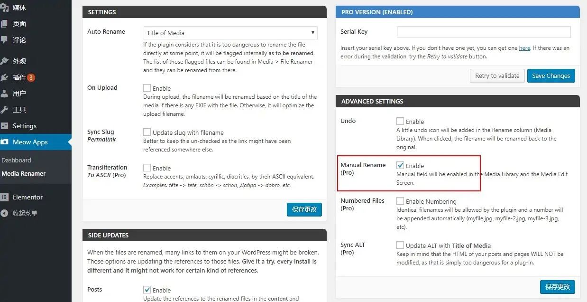The height and width of the screenshot is (302, 587).
Task: Click the Retry to validate button
Action: pyautogui.click(x=497, y=75)
